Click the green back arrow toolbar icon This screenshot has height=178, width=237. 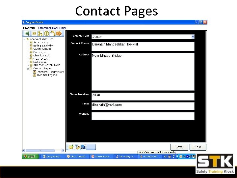[27, 33]
